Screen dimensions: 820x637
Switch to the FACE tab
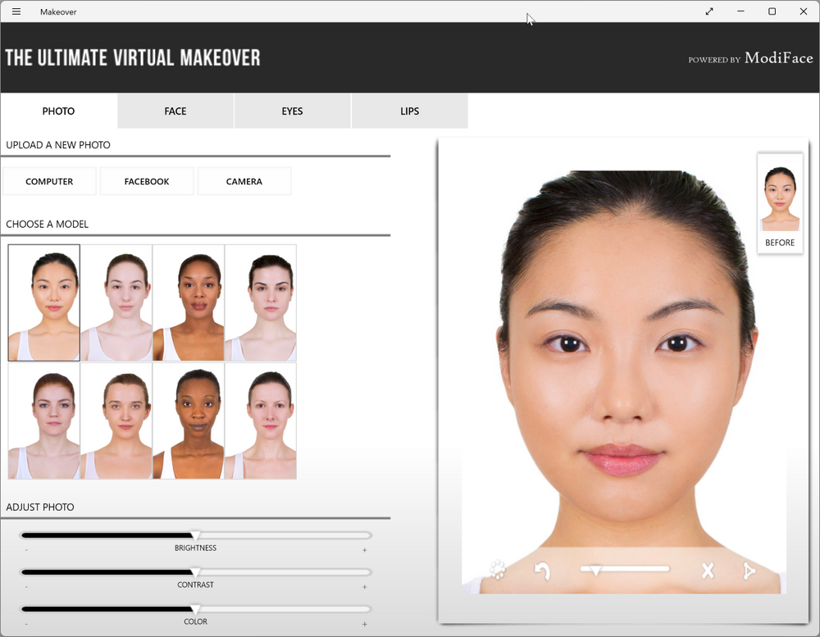(175, 111)
